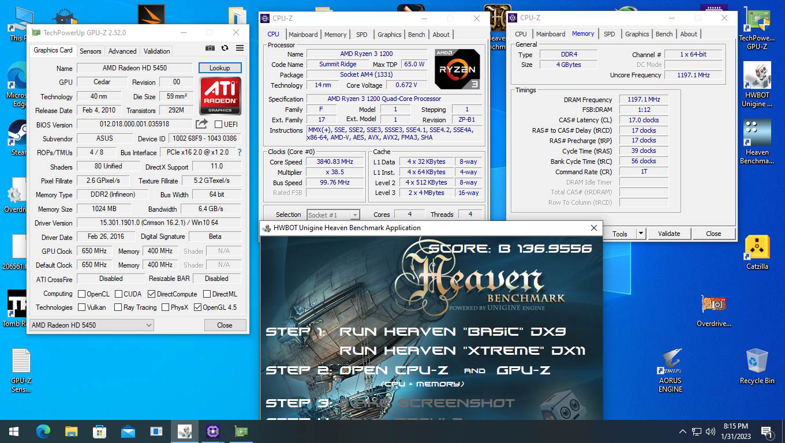Open Bench tab in the center CPU-Z window
The width and height of the screenshot is (785, 443).
pos(417,35)
